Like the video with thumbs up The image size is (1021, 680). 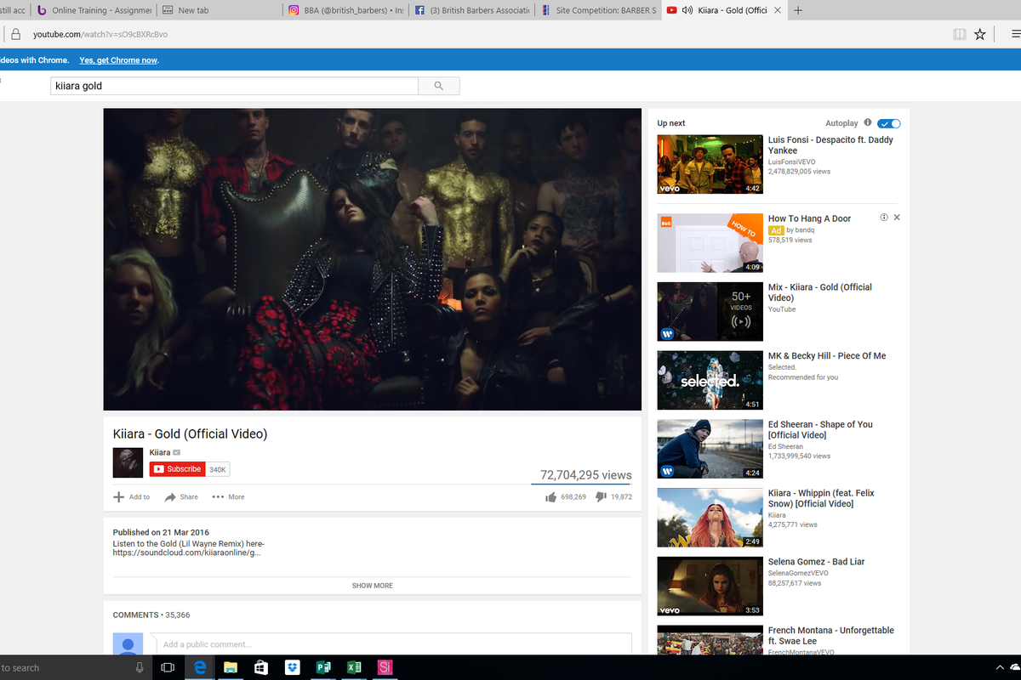[550, 497]
